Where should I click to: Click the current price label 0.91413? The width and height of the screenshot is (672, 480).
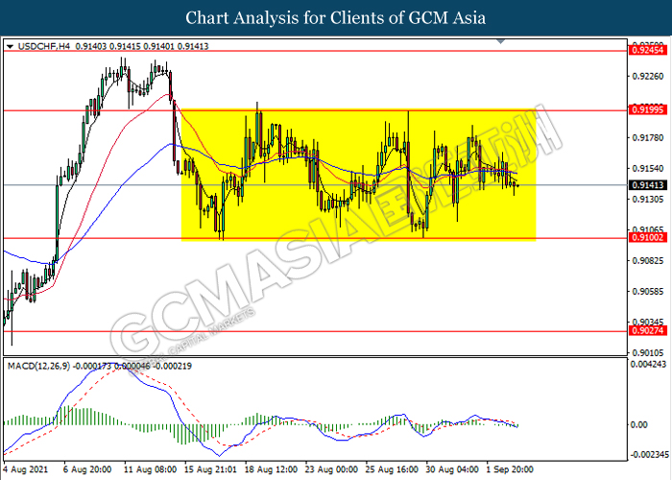(x=648, y=185)
